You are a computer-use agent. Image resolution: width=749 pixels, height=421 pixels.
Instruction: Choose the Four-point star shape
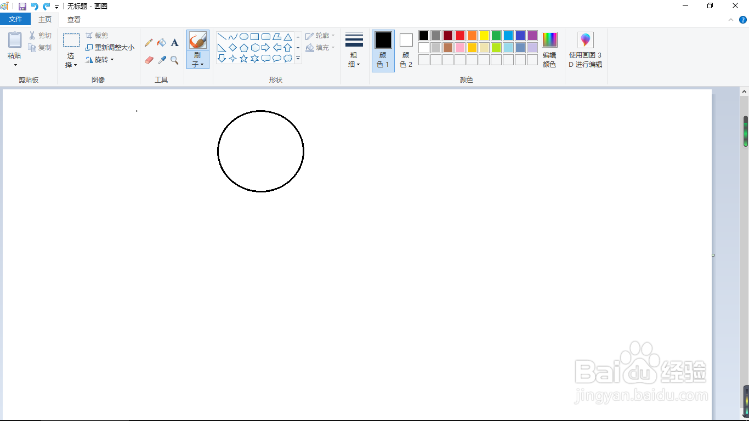click(x=233, y=58)
